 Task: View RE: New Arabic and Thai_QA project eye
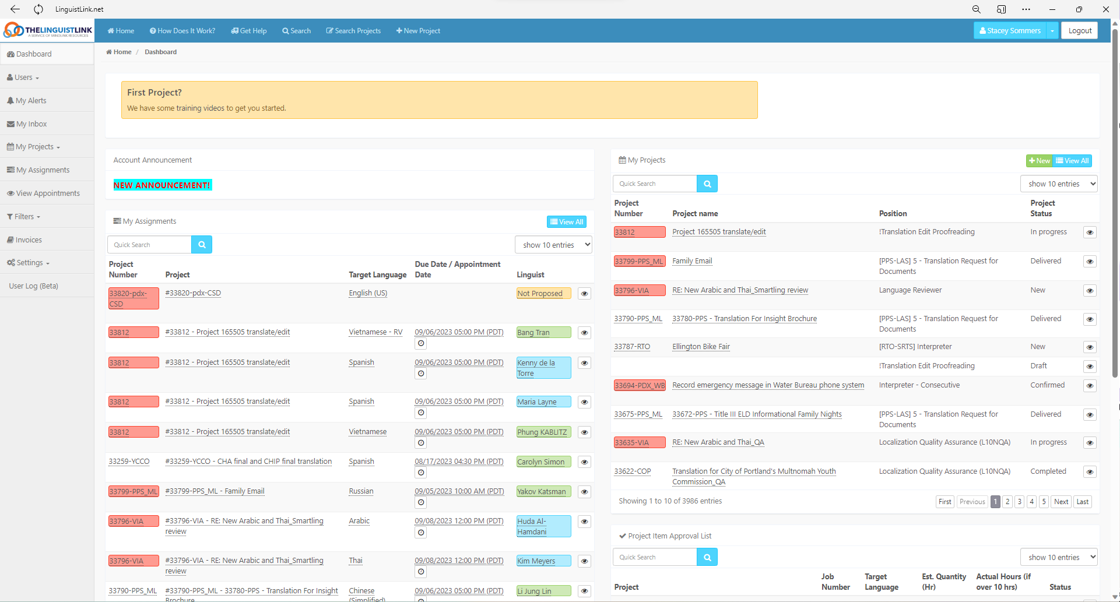1090,443
